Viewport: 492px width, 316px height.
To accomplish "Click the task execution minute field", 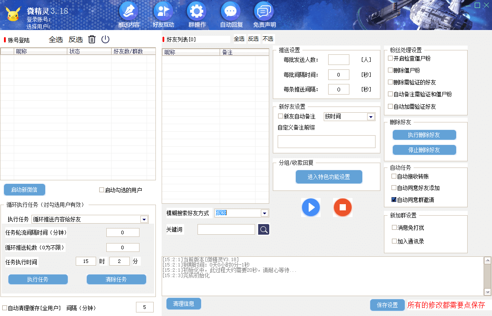I will pos(120,261).
